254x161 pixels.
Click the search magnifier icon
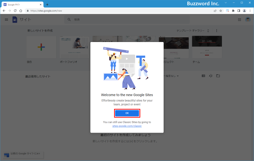pos(69,20)
